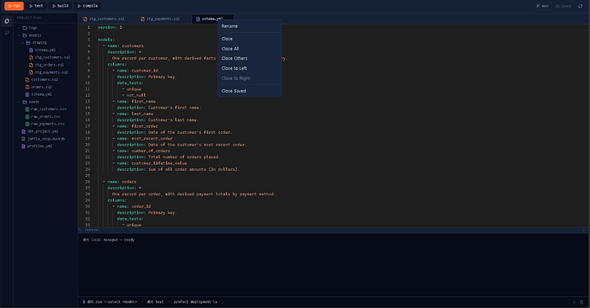Screen dimensions: 590x308
Task: Click the stg_orders.sql file icon in tree
Action: click(31, 65)
